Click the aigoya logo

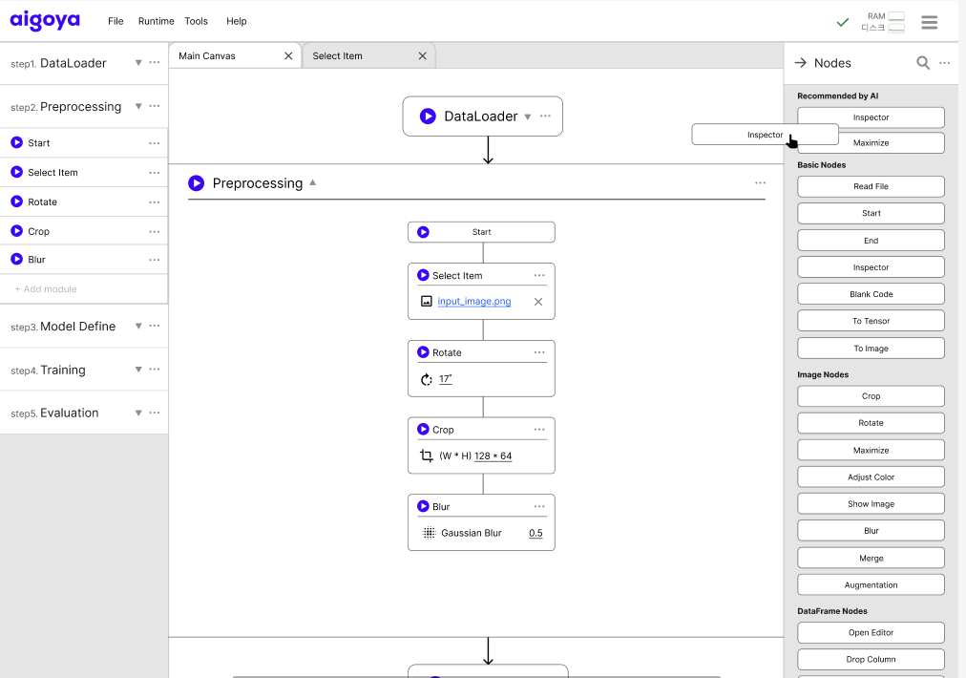tap(45, 20)
